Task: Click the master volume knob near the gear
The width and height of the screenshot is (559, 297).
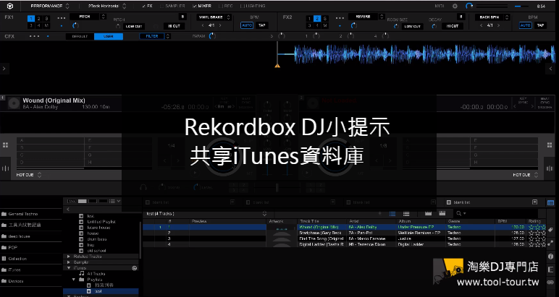Action: (x=469, y=6)
